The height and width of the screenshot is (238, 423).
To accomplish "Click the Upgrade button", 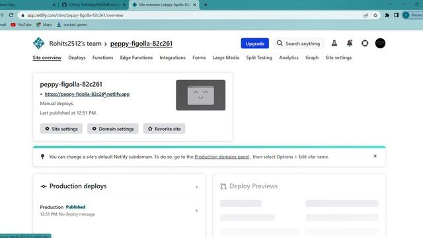I will [x=254, y=43].
